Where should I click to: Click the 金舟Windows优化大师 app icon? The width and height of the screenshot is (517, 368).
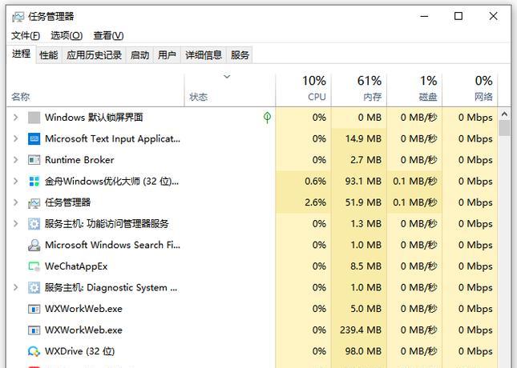34,181
